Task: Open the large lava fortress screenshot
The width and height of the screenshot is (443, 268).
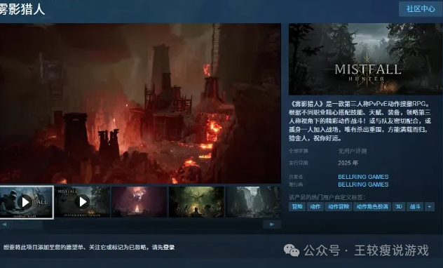Action: [140, 103]
